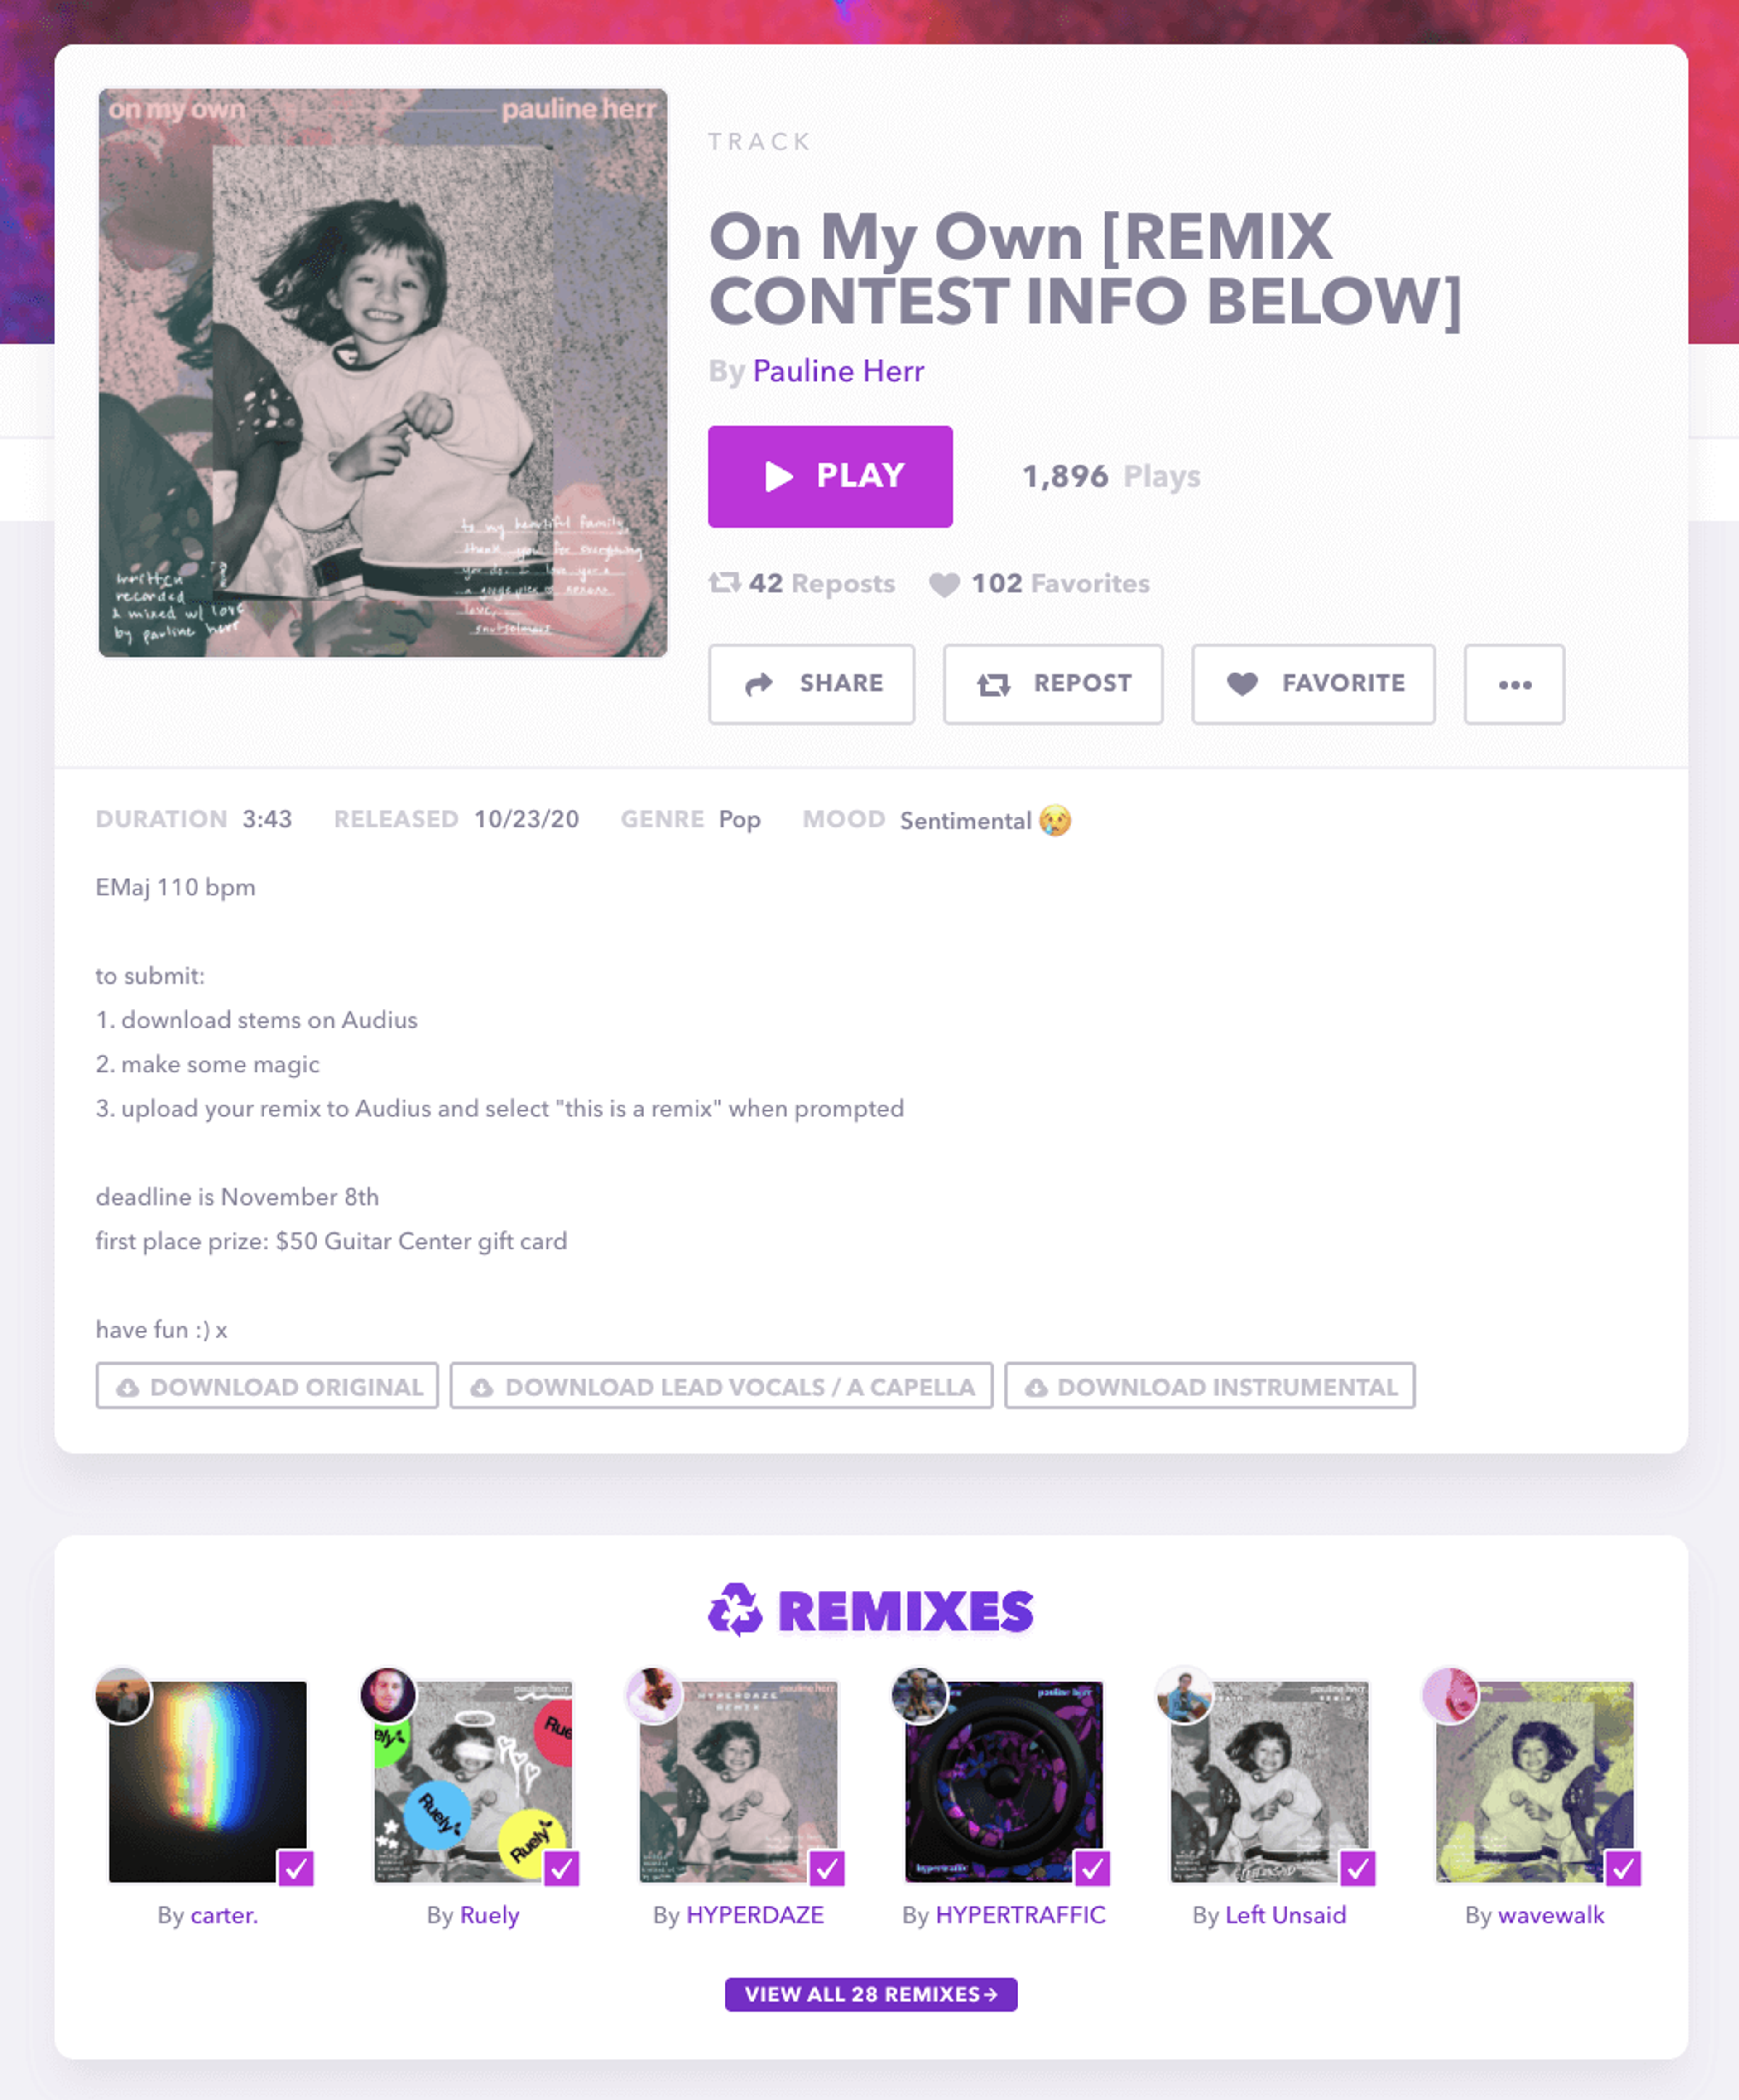The height and width of the screenshot is (2100, 1739).
Task: Play the On My Own track
Action: pos(829,476)
